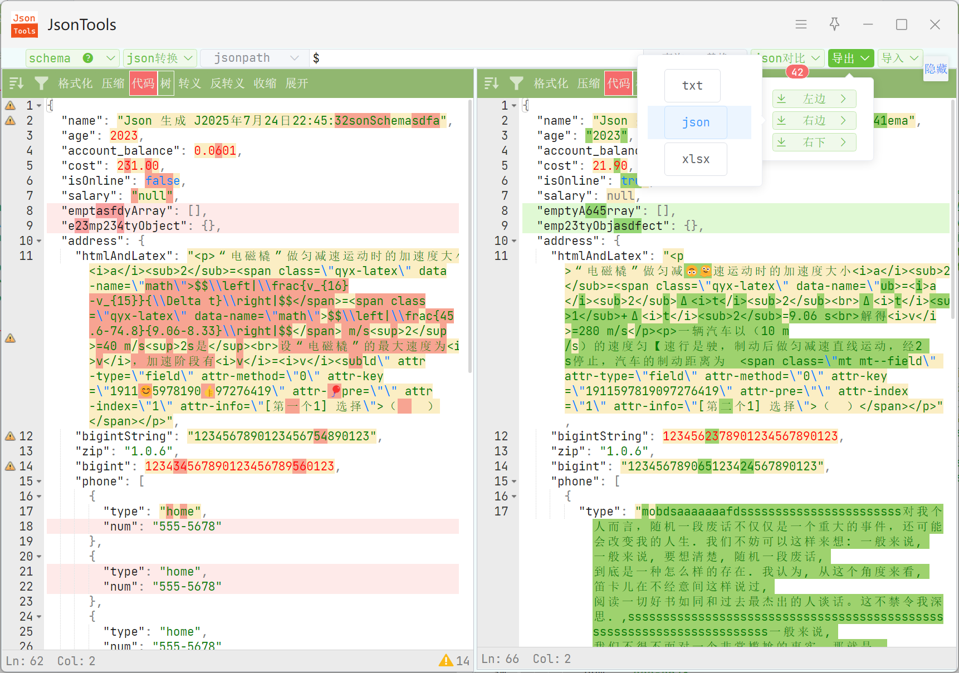
Task: Open the jsonpath dropdown
Action: 253,58
